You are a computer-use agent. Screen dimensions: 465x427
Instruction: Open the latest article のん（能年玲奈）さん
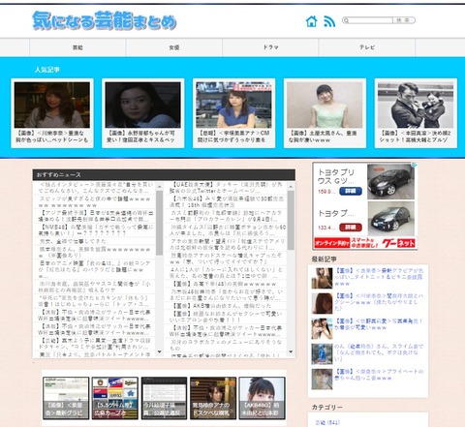[379, 352]
